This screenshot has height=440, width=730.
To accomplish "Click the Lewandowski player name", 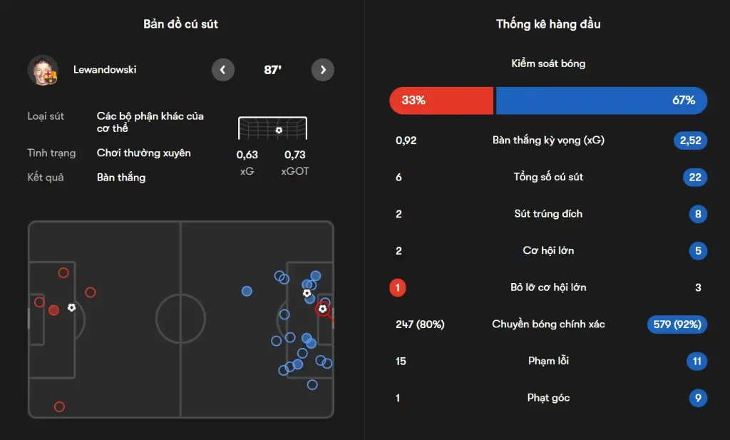I will [105, 70].
